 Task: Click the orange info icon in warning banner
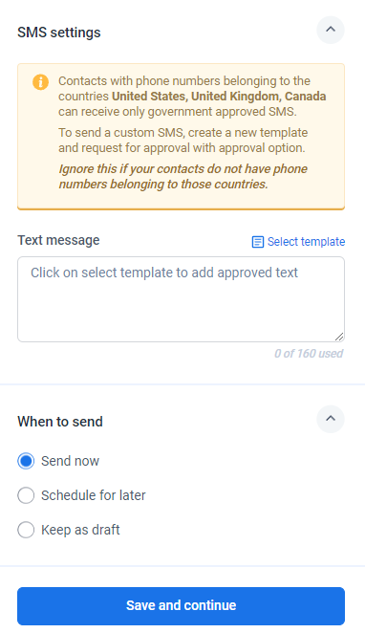[x=40, y=82]
